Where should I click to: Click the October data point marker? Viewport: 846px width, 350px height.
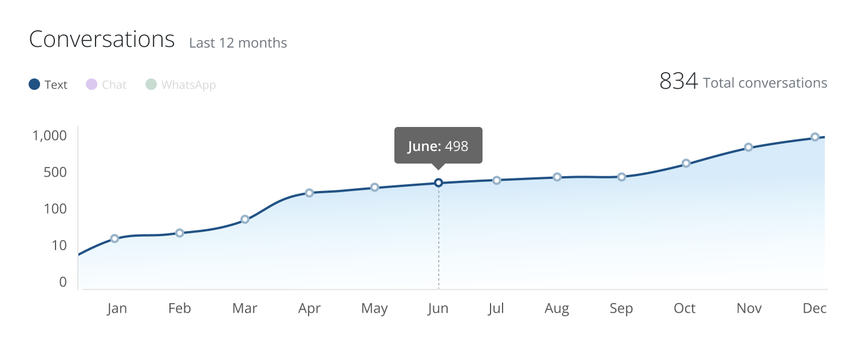coord(686,163)
